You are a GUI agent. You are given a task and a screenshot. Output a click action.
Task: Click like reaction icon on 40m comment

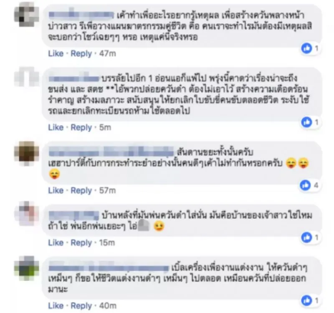306,300
